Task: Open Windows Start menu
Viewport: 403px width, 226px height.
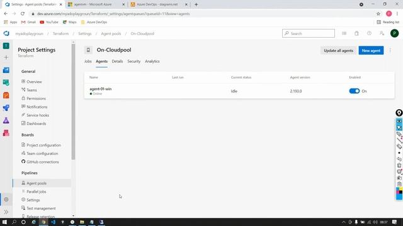Action: point(4,222)
